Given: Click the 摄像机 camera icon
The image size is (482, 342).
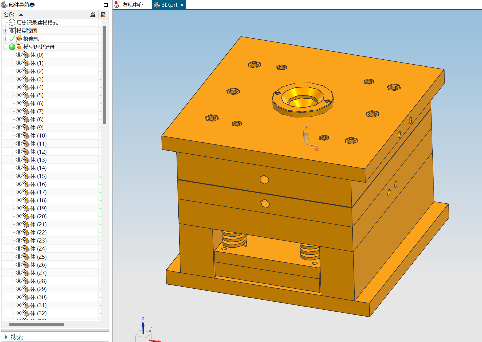Looking at the screenshot, I should click(x=19, y=39).
